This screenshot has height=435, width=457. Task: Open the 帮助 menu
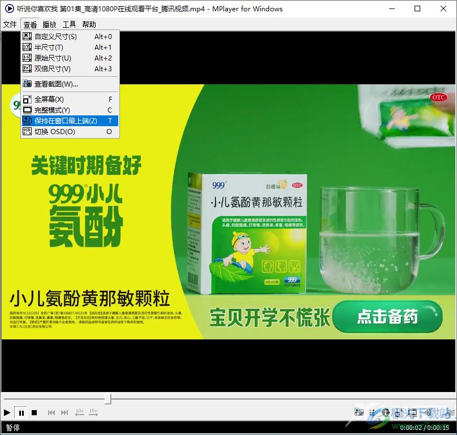(89, 24)
